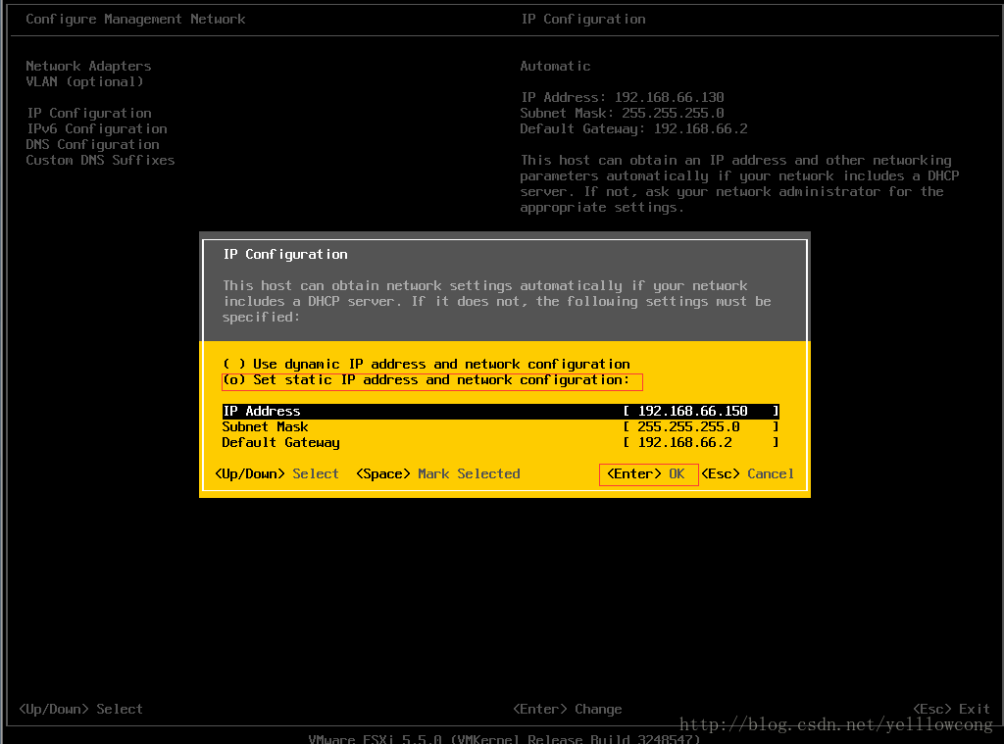1004x744 pixels.
Task: Click VMware ESXi 5.5.0 version footer text
Action: [x=505, y=739]
